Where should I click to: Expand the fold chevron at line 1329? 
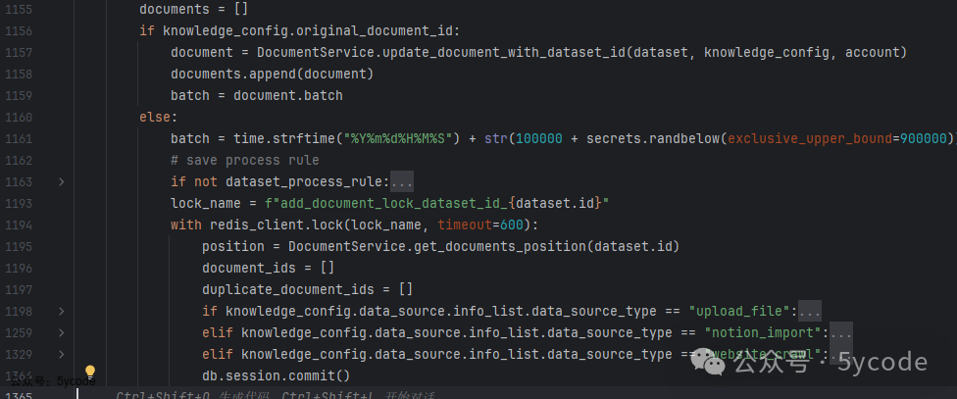[62, 355]
